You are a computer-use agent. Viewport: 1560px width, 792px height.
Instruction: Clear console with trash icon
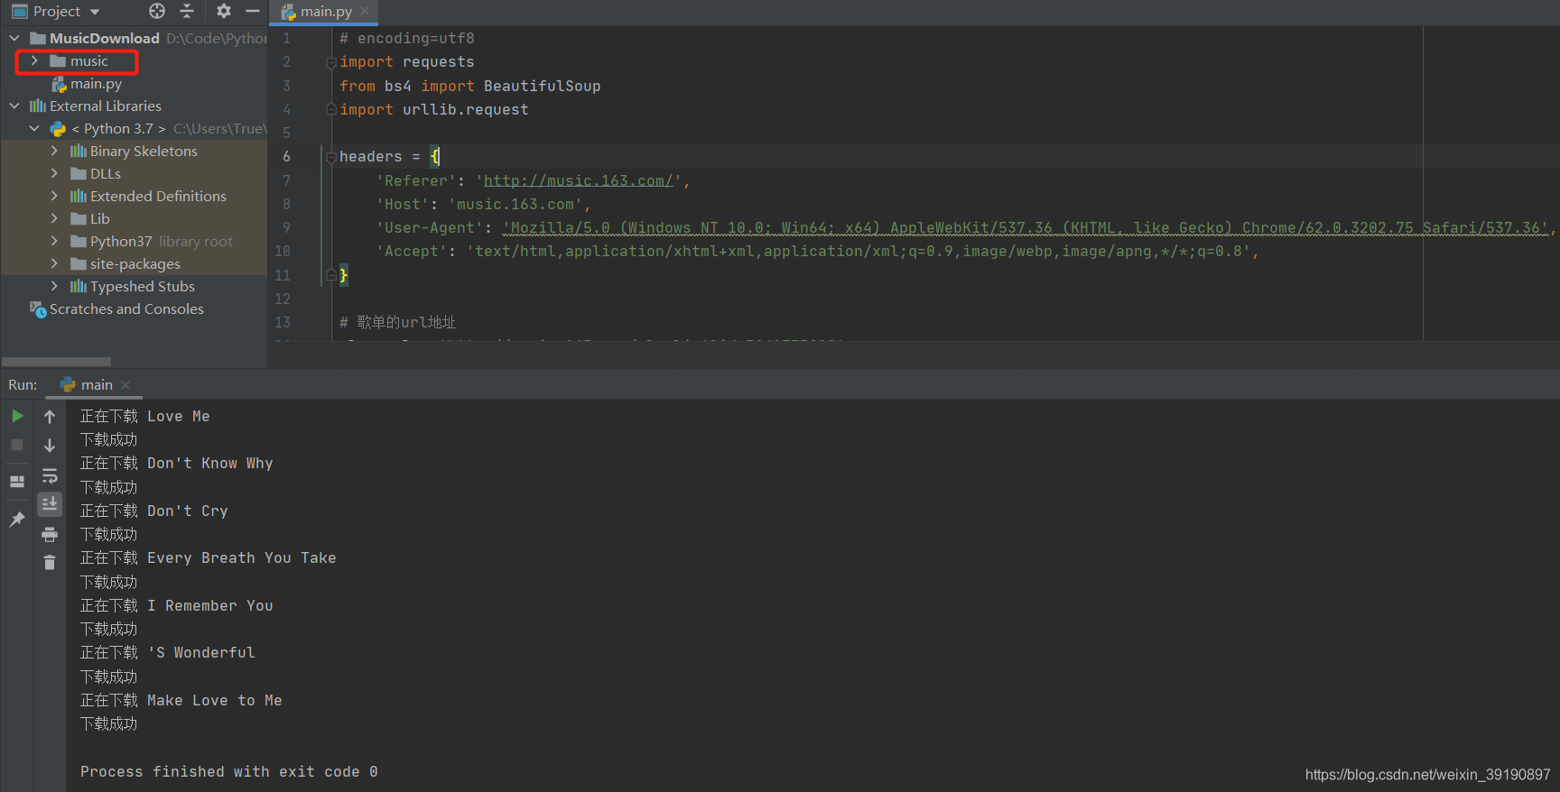pos(50,562)
